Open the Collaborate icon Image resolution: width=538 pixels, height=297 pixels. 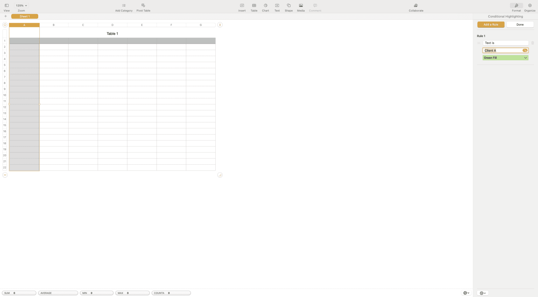click(x=416, y=6)
